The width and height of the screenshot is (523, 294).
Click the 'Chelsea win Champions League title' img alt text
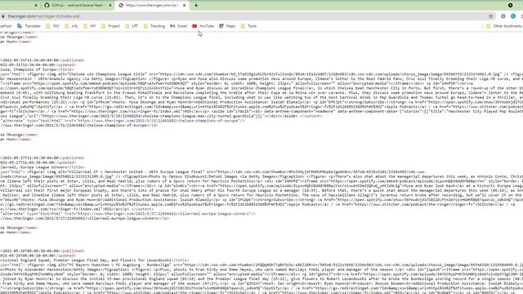point(108,74)
